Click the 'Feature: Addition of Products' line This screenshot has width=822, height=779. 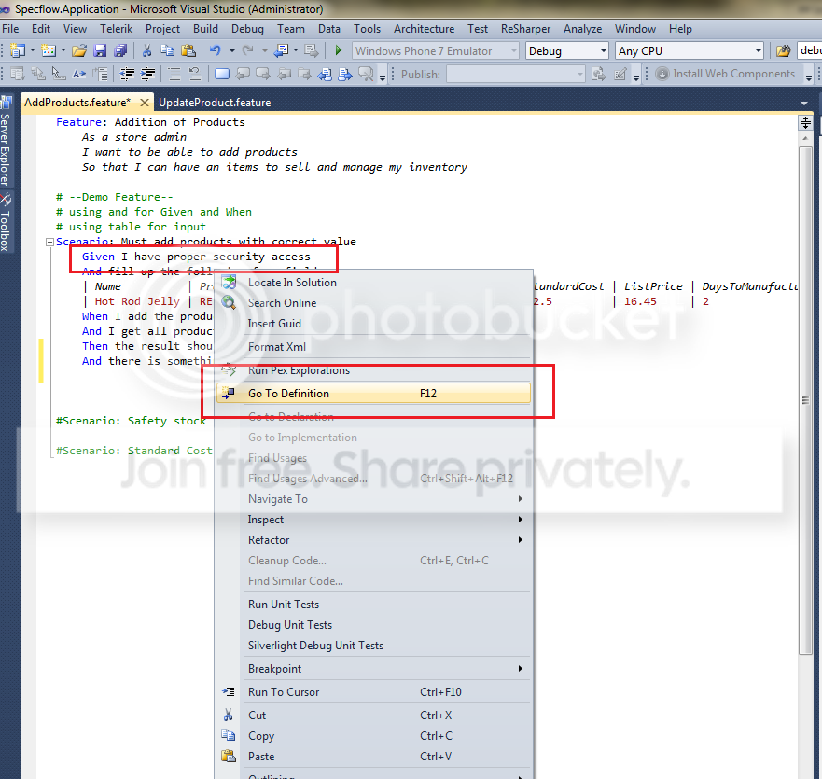pyautogui.click(x=150, y=121)
